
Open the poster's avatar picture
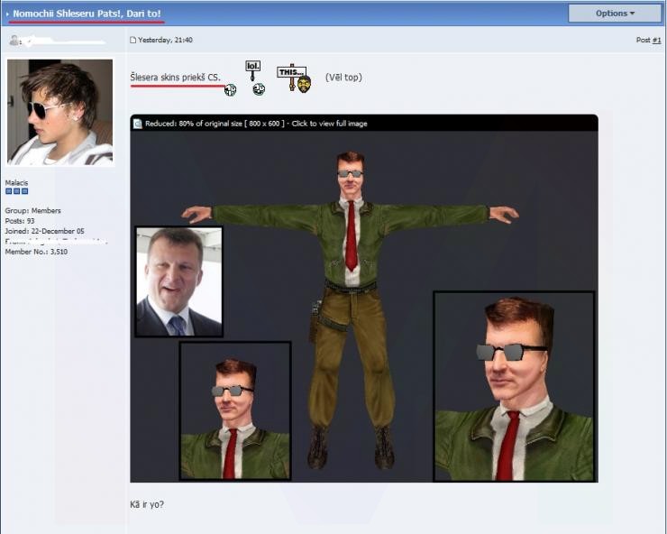[60, 112]
